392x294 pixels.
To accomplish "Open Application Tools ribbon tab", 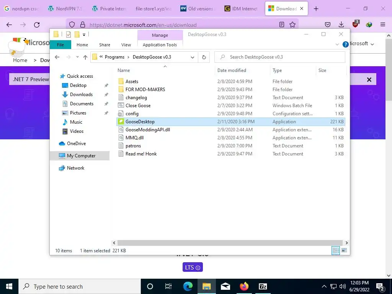I will (x=160, y=45).
